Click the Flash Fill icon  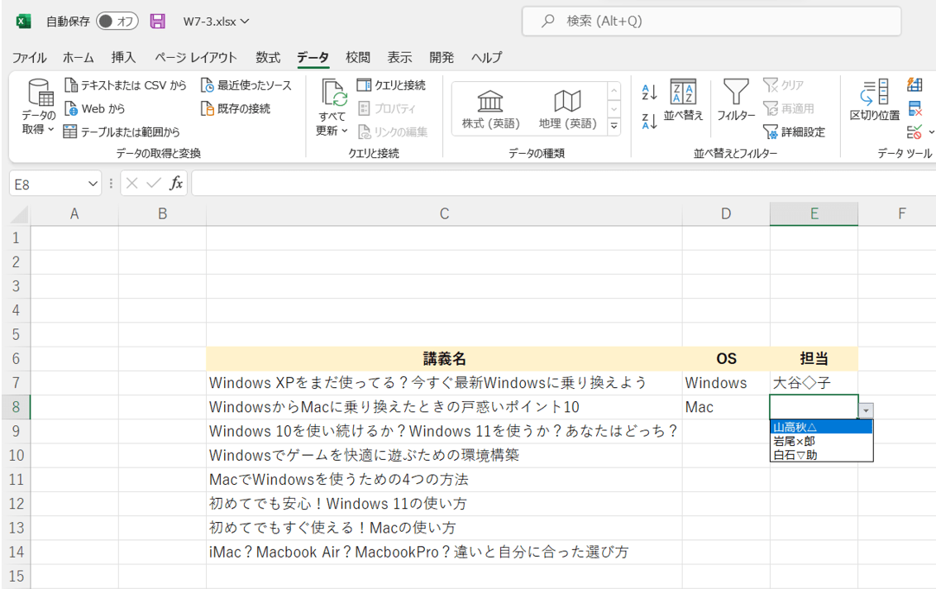pyautogui.click(x=915, y=85)
